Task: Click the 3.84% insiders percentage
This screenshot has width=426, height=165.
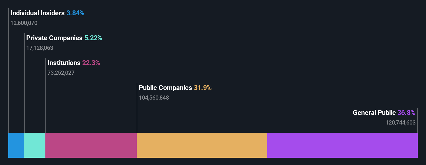Action: click(75, 13)
